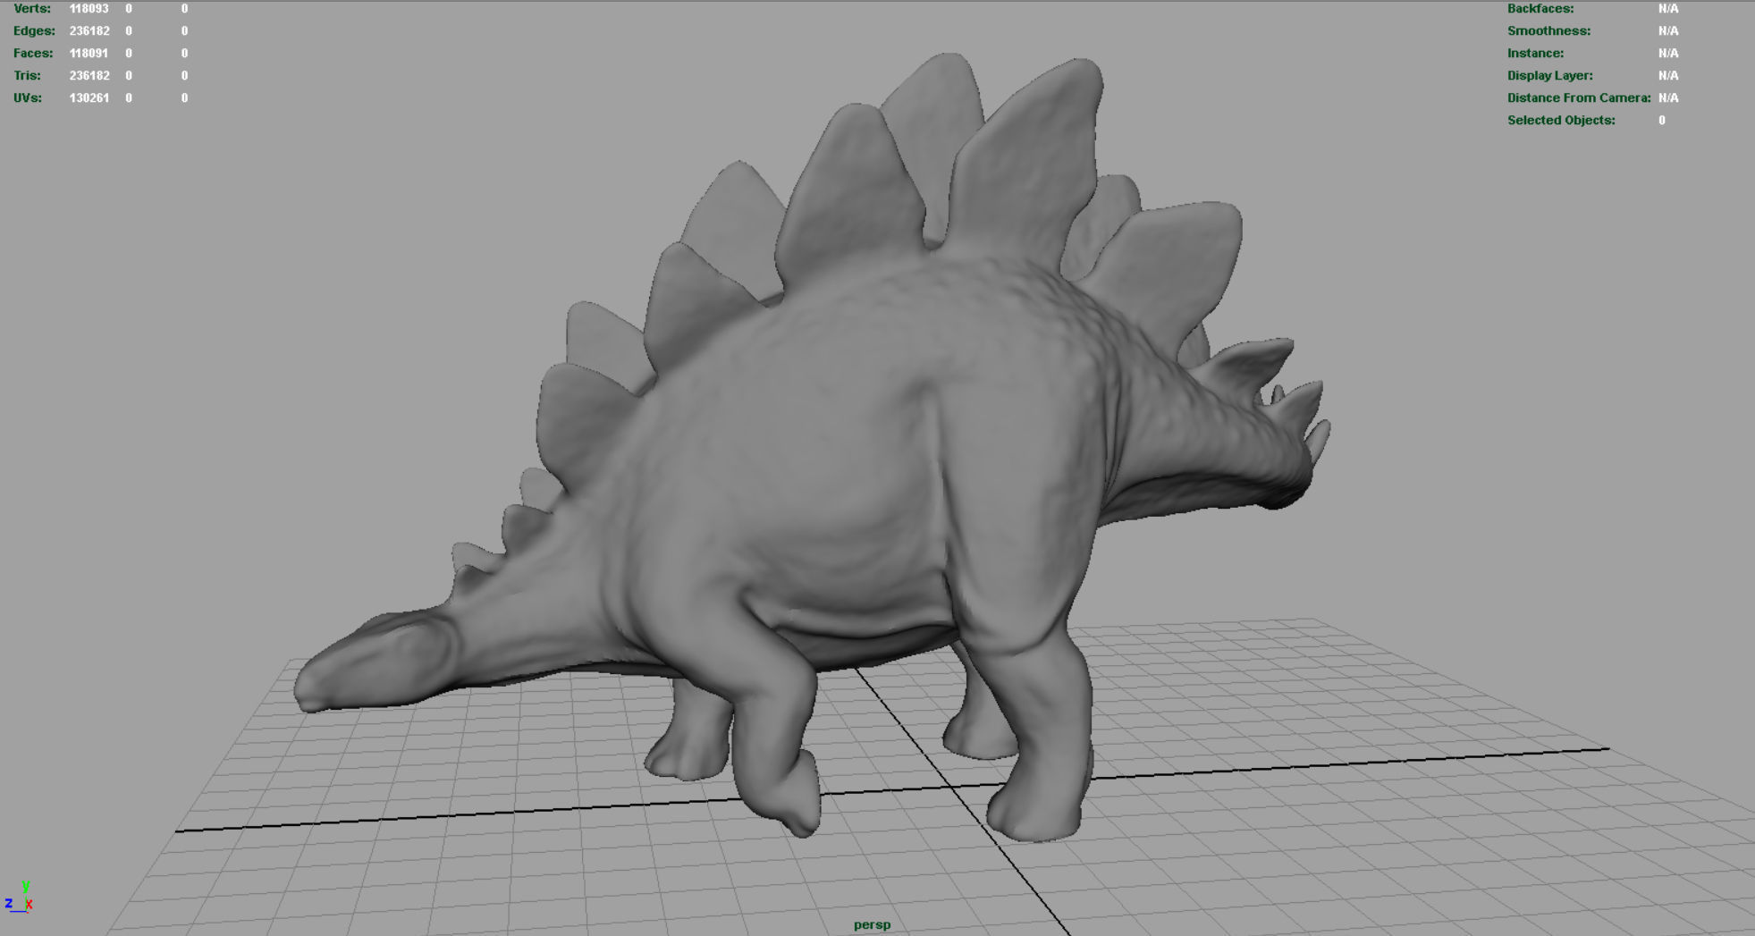Click the "Smoothness:" heads-up label
The height and width of the screenshot is (936, 1755).
1549,31
